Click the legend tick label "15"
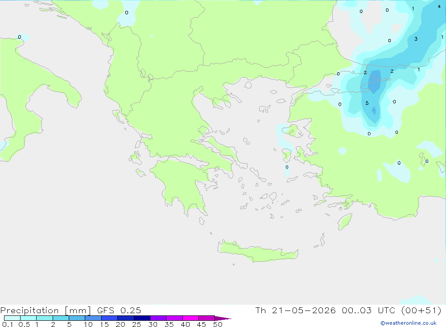 (104, 324)
